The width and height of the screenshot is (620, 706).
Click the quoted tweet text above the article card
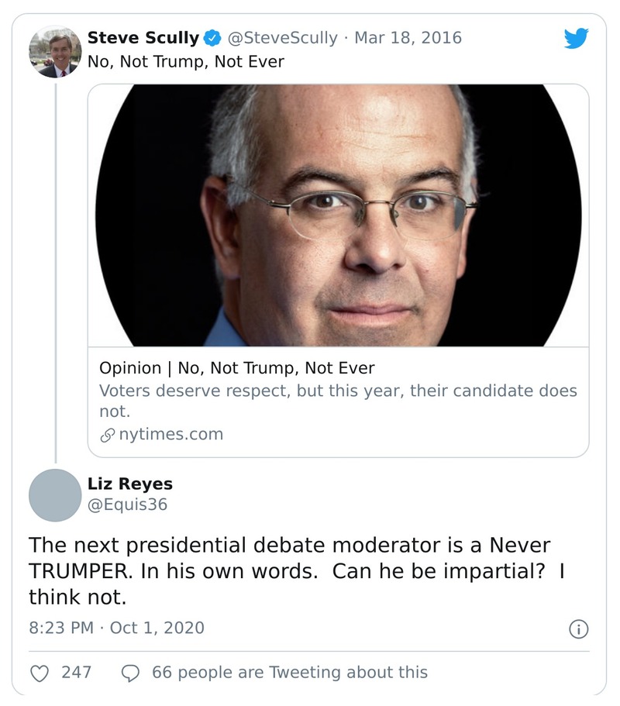coord(186,60)
